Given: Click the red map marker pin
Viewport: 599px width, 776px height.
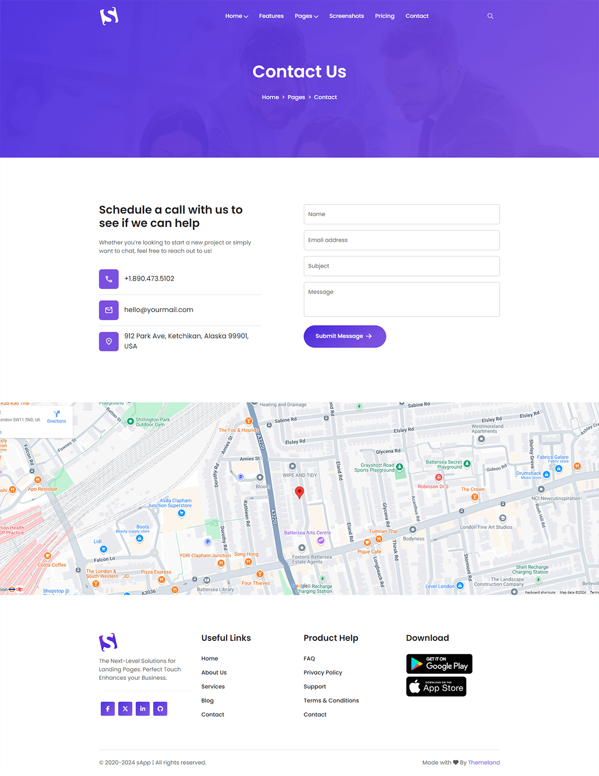Looking at the screenshot, I should tap(299, 492).
